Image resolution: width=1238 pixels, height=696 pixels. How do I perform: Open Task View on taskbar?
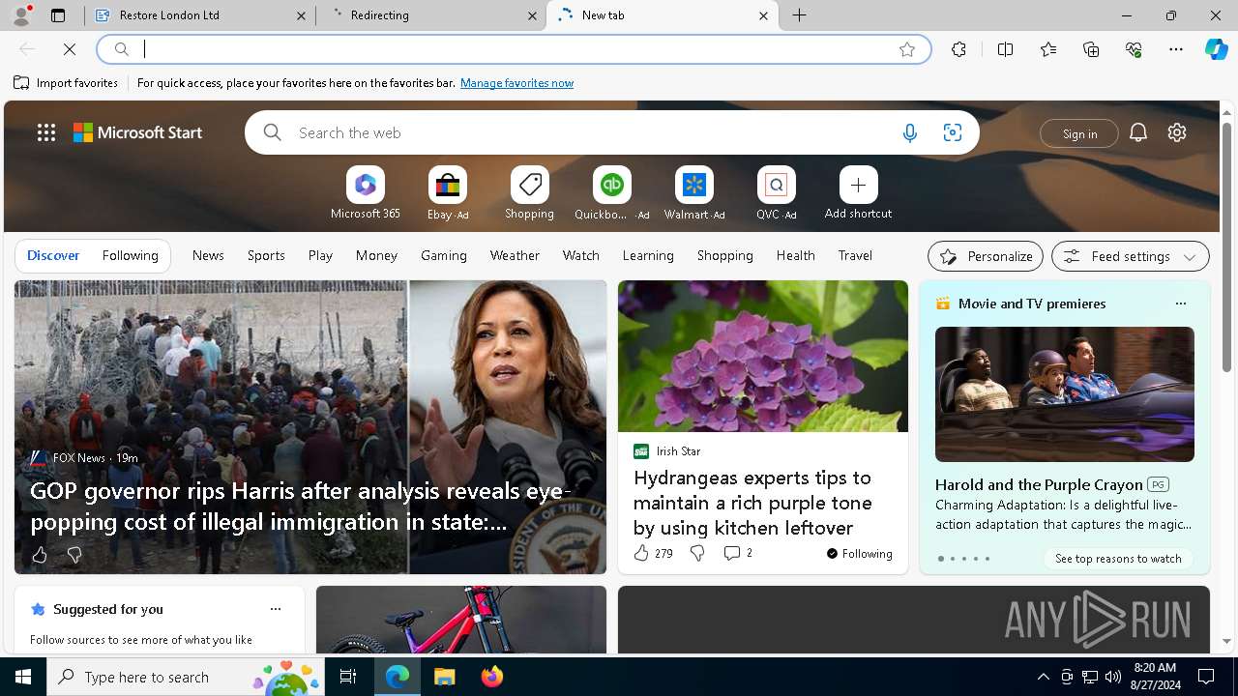click(x=348, y=677)
